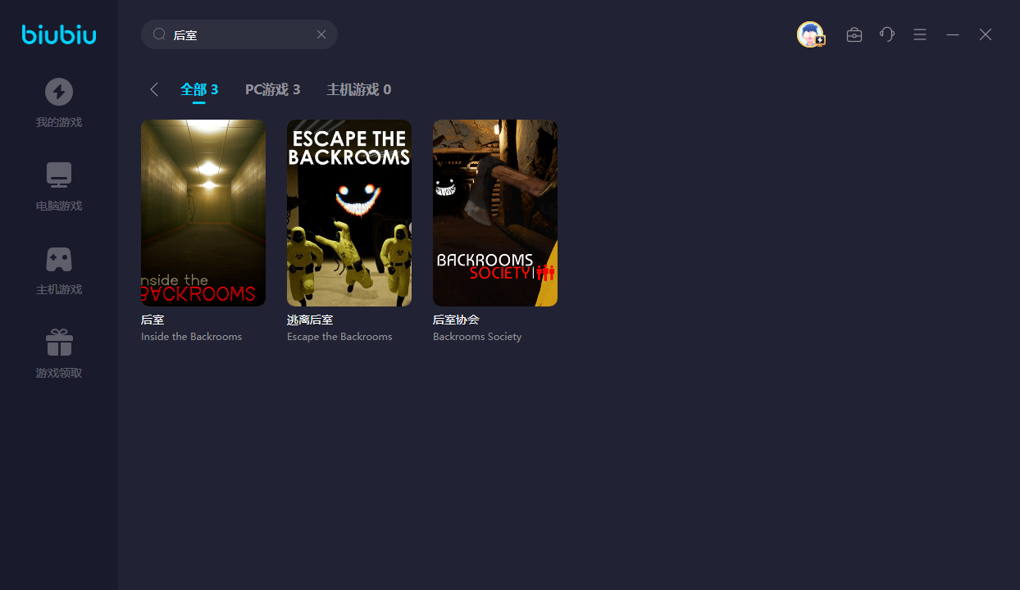
Task: Open My Games lightning icon
Action: tap(59, 92)
